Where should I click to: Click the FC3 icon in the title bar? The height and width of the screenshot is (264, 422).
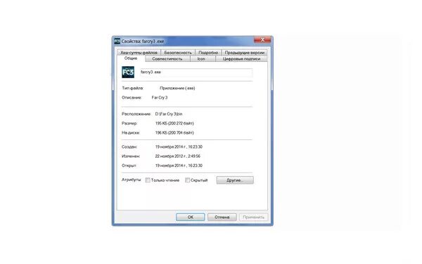117,41
